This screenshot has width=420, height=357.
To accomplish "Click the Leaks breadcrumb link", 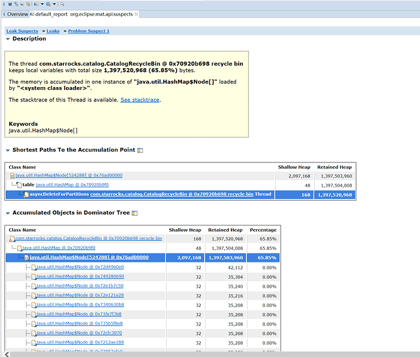I will [x=53, y=30].
